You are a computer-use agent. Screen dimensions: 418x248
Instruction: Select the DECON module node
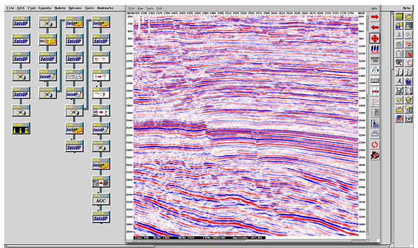101,75
